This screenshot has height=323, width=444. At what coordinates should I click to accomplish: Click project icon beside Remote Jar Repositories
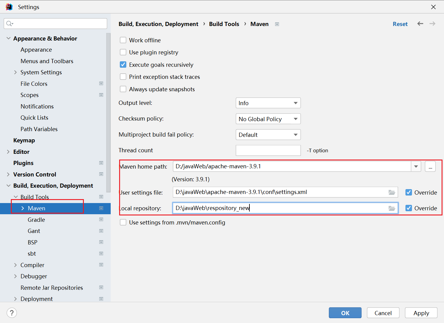(101, 287)
